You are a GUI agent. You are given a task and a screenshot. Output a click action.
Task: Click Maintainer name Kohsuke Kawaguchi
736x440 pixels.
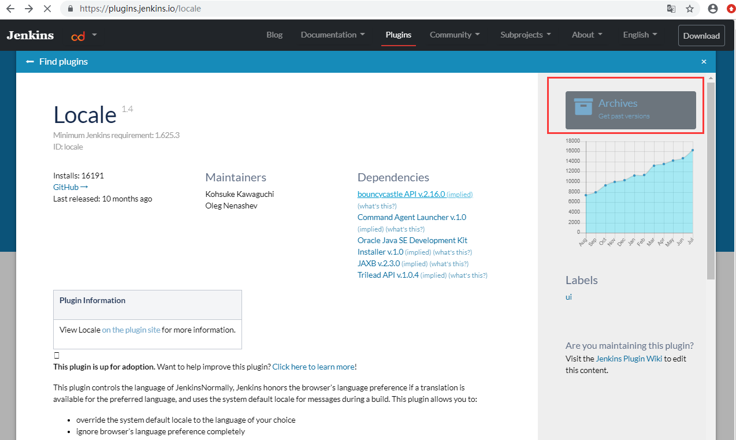pyautogui.click(x=240, y=194)
